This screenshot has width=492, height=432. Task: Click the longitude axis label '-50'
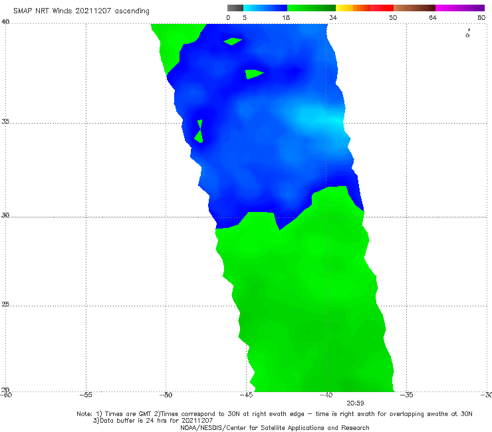click(x=166, y=395)
